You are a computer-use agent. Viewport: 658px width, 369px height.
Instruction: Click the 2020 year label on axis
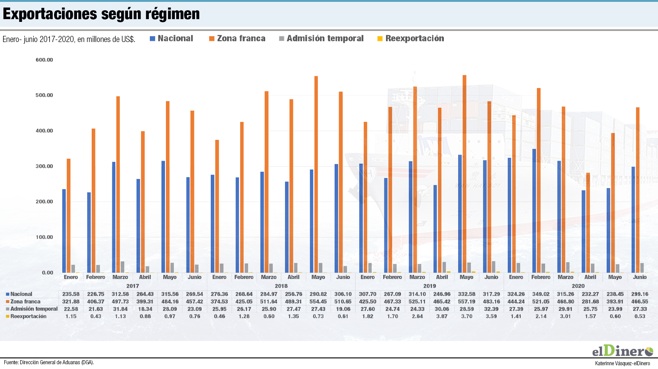coord(578,286)
